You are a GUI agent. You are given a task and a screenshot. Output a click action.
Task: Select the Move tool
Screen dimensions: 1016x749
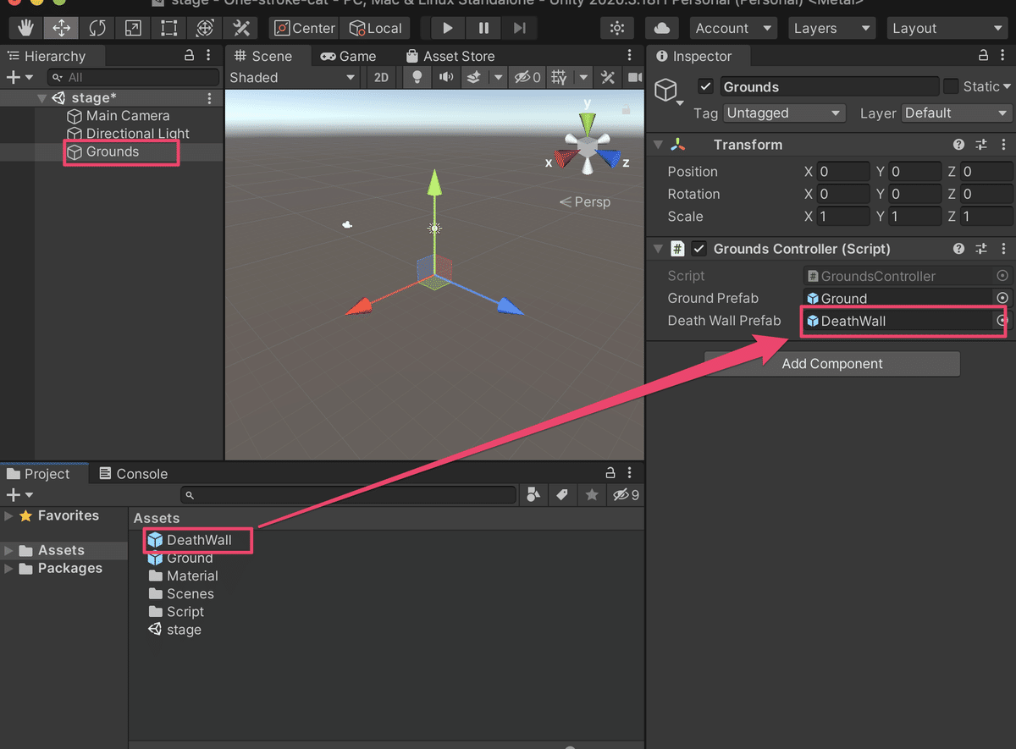click(62, 28)
